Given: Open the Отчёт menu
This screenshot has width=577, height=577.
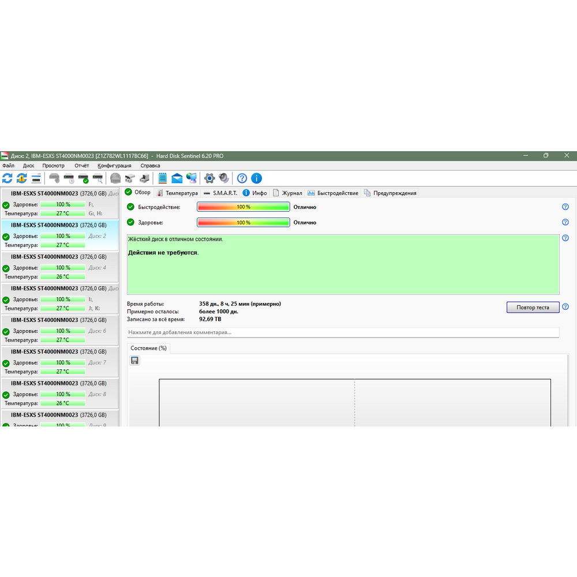Looking at the screenshot, I should point(82,166).
